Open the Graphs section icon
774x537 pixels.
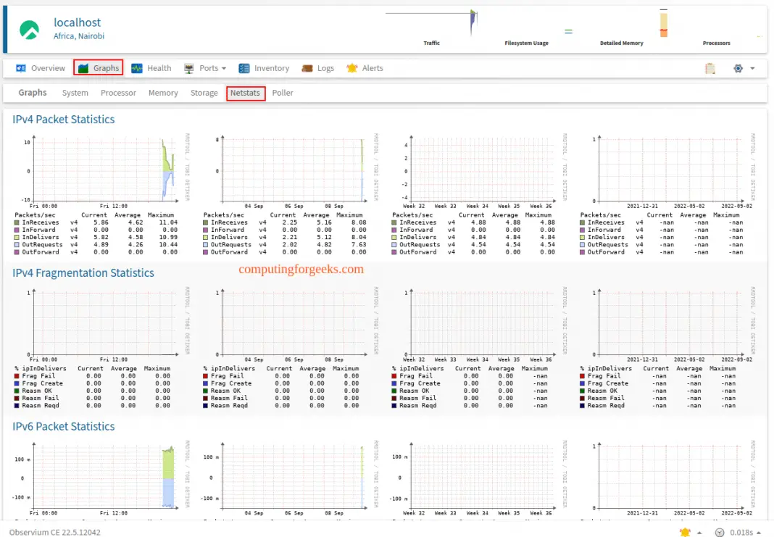click(83, 67)
